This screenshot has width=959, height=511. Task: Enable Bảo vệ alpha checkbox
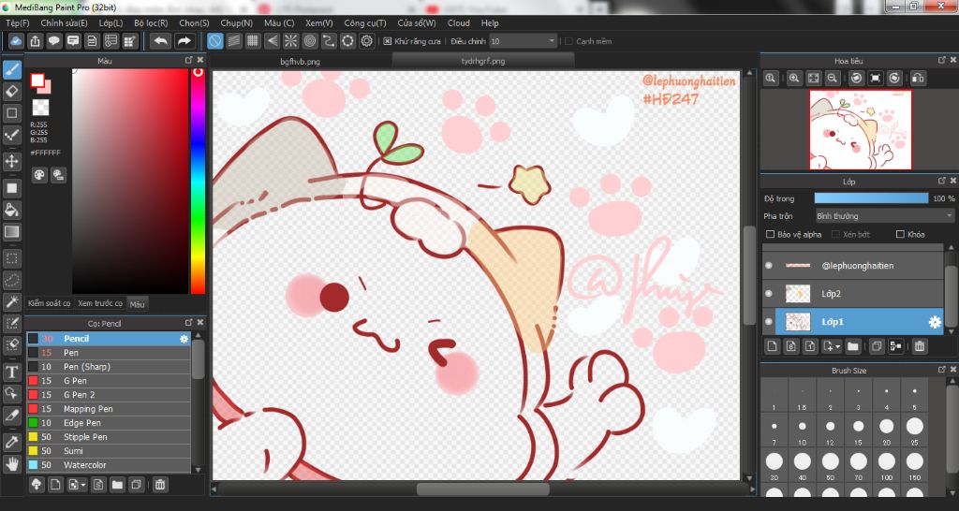click(770, 234)
